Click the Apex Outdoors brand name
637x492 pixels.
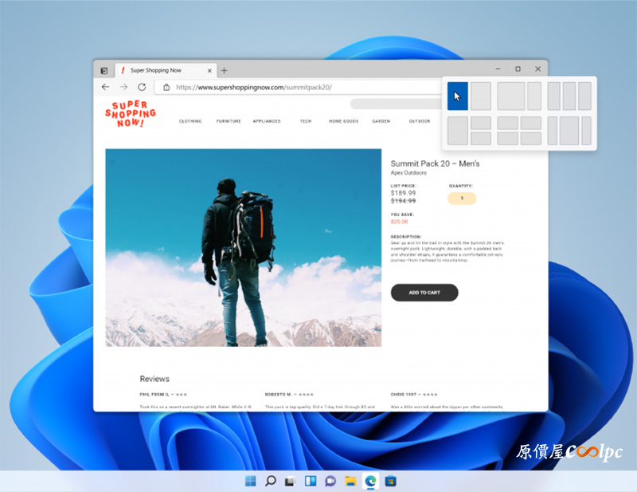point(408,173)
